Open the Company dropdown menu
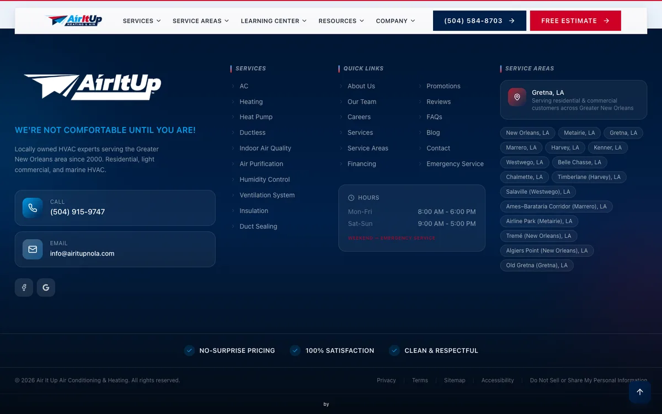662x414 pixels. [396, 21]
